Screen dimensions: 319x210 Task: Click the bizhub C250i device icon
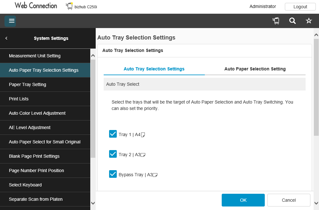pyautogui.click(x=69, y=6)
